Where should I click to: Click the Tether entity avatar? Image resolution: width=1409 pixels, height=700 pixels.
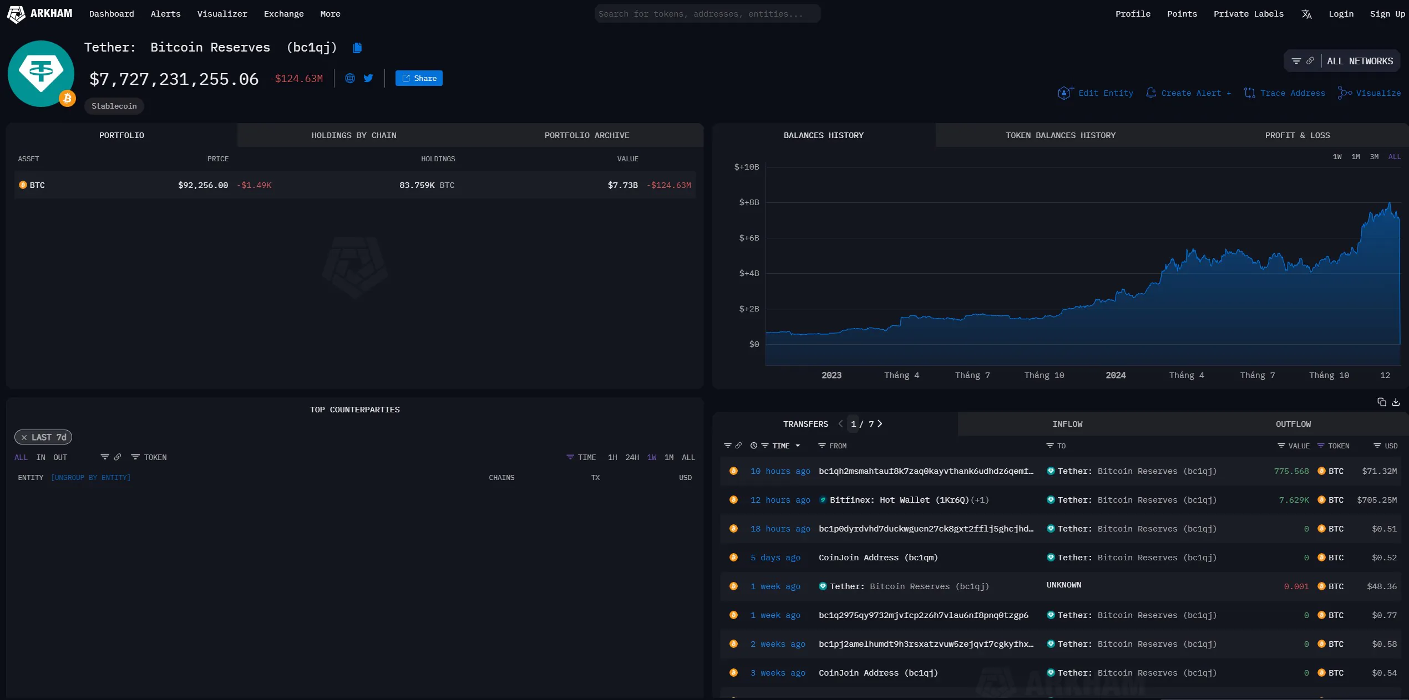click(x=41, y=73)
